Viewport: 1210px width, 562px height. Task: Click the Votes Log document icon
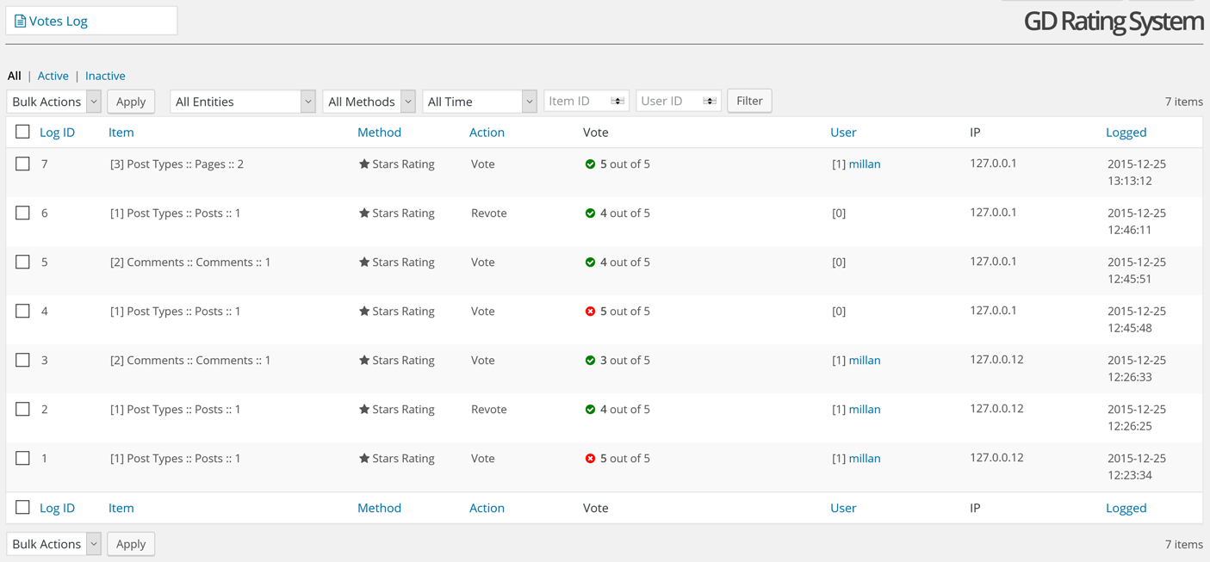(x=20, y=21)
